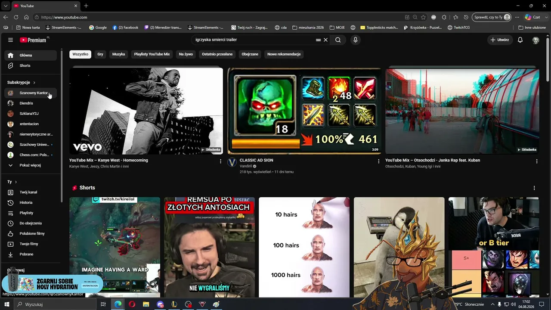Select the Gry filter chip

[x=100, y=54]
